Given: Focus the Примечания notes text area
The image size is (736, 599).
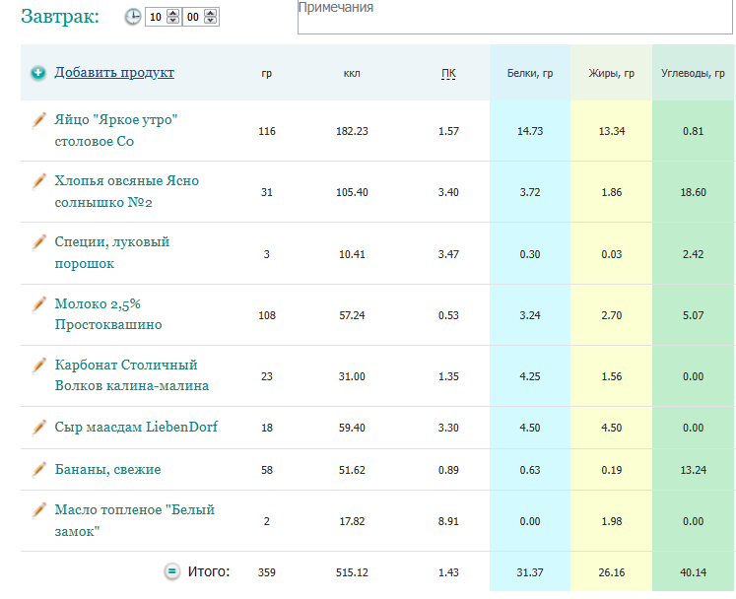Looking at the screenshot, I should 515,17.
